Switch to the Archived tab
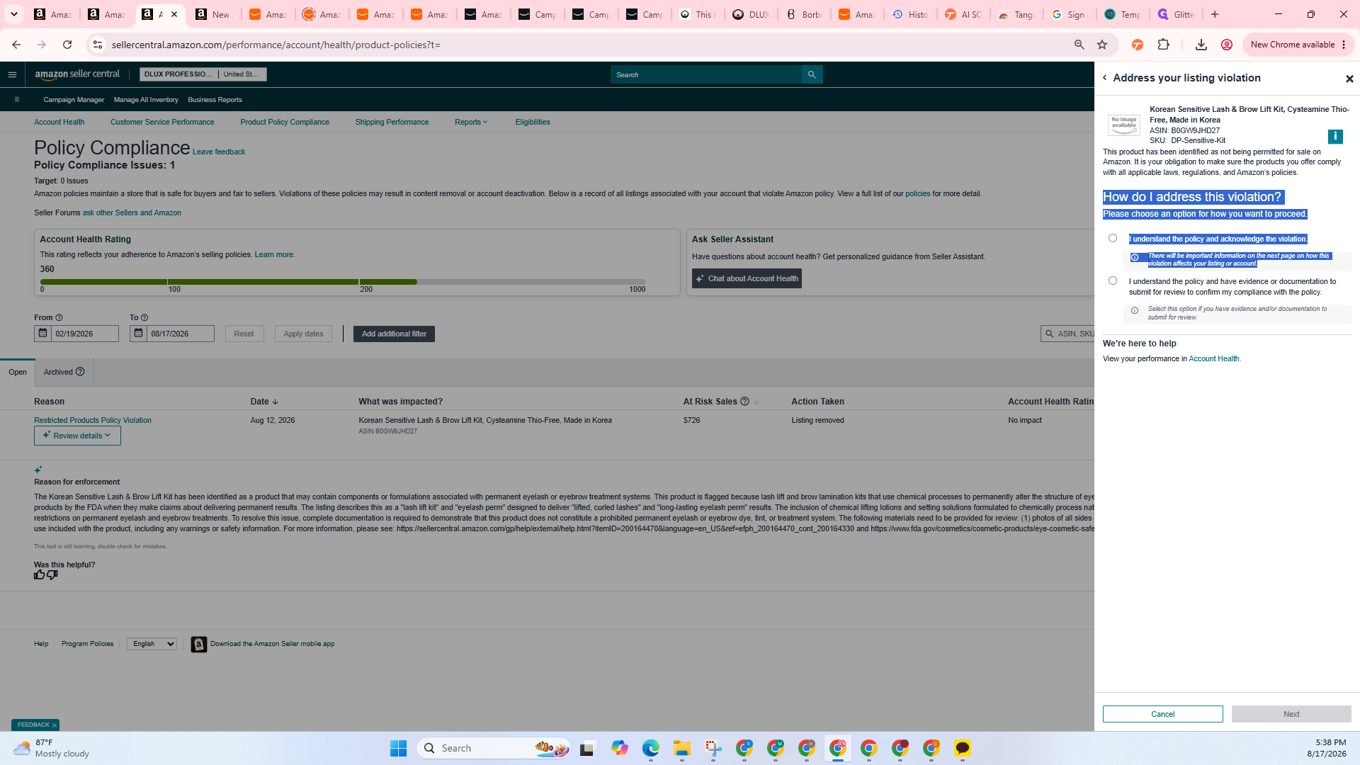This screenshot has width=1360, height=765. click(64, 373)
